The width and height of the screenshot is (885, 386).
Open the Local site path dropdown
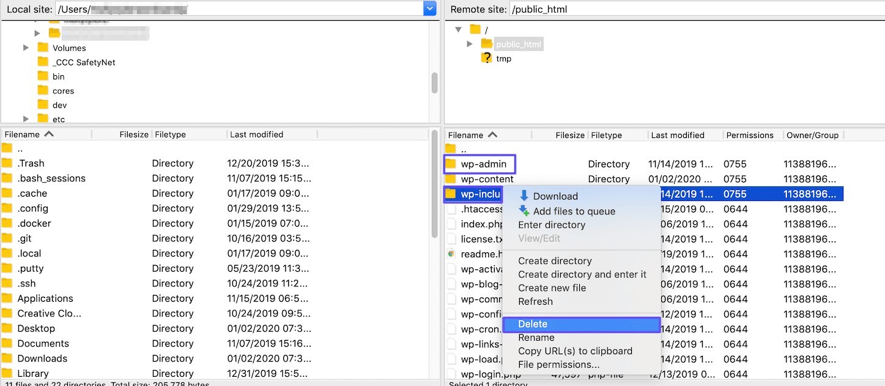429,9
